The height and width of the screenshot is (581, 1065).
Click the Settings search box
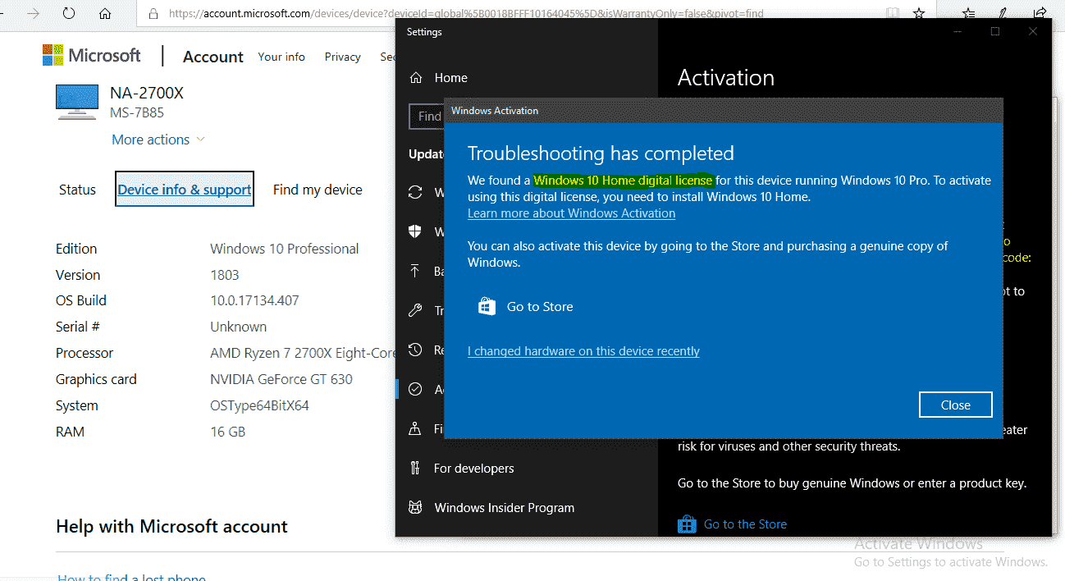427,117
